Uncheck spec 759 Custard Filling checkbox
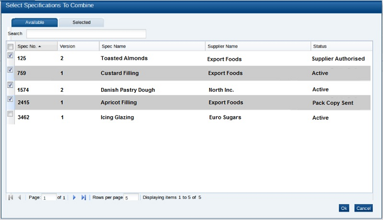The width and height of the screenshot is (383, 220). [x=10, y=70]
